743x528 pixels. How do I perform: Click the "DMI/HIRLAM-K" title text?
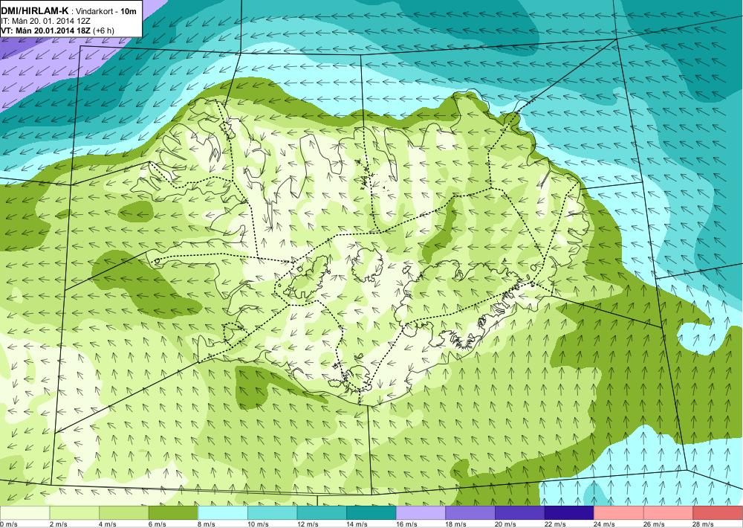point(34,11)
